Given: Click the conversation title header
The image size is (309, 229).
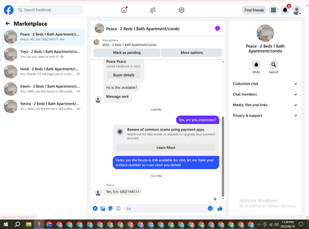Looking at the screenshot, I should tap(143, 29).
